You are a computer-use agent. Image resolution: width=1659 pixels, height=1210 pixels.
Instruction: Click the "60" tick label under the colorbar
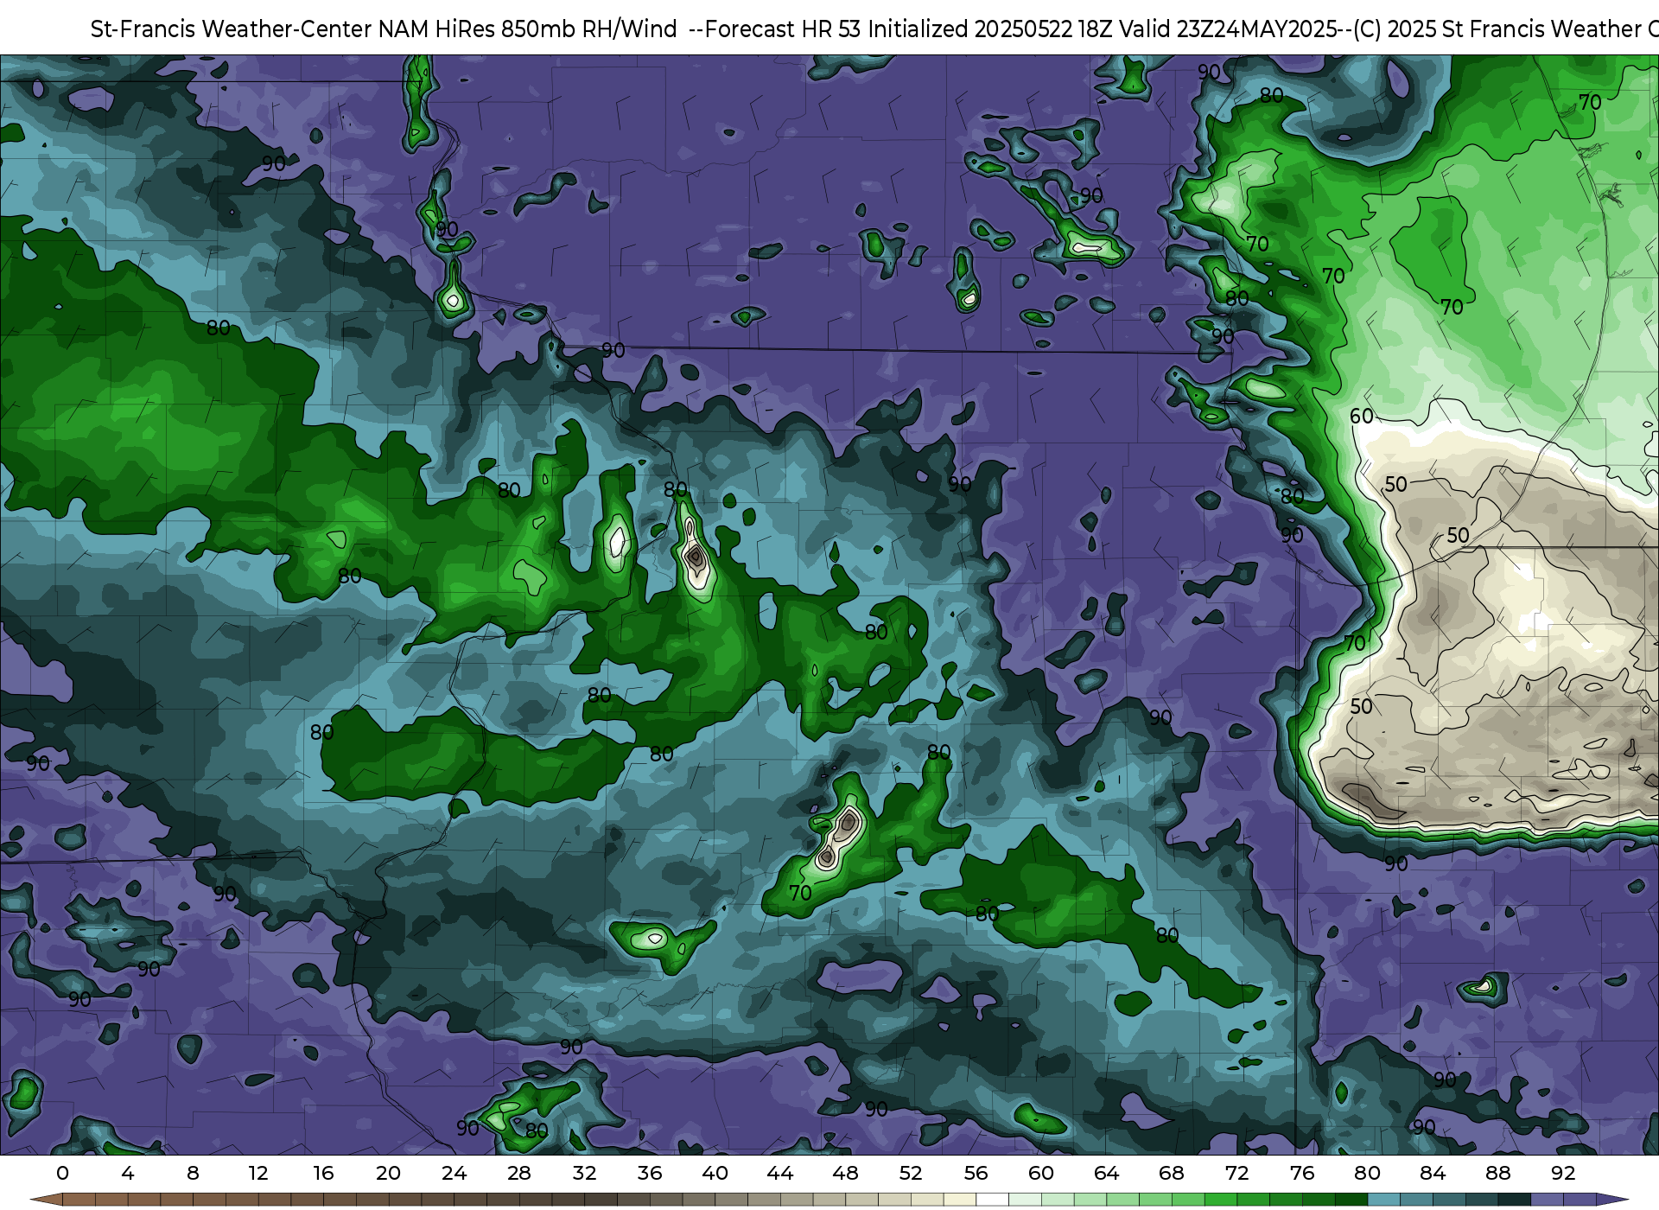(1041, 1173)
